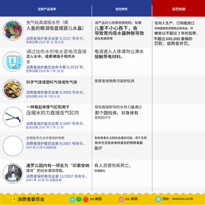Click the water gun cylinder image

13,117
